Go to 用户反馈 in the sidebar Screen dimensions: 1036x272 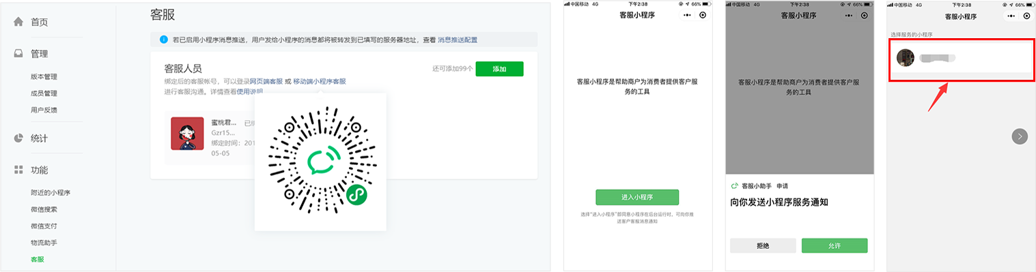click(x=44, y=110)
